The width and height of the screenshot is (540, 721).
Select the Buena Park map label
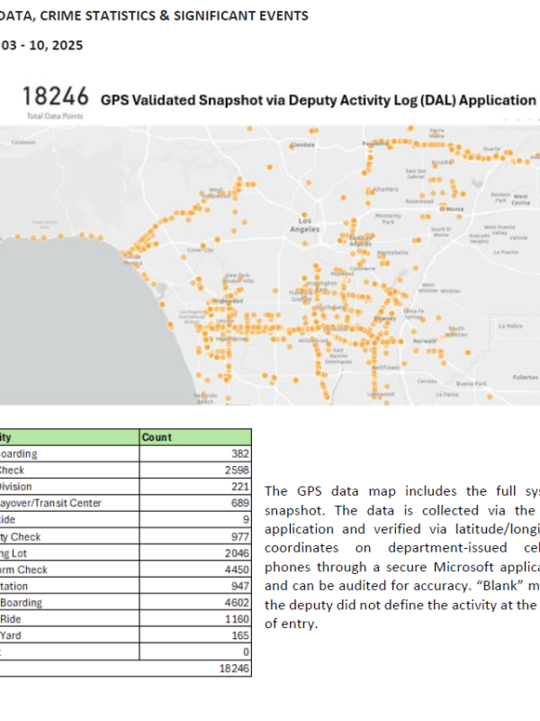pyautogui.click(x=471, y=383)
